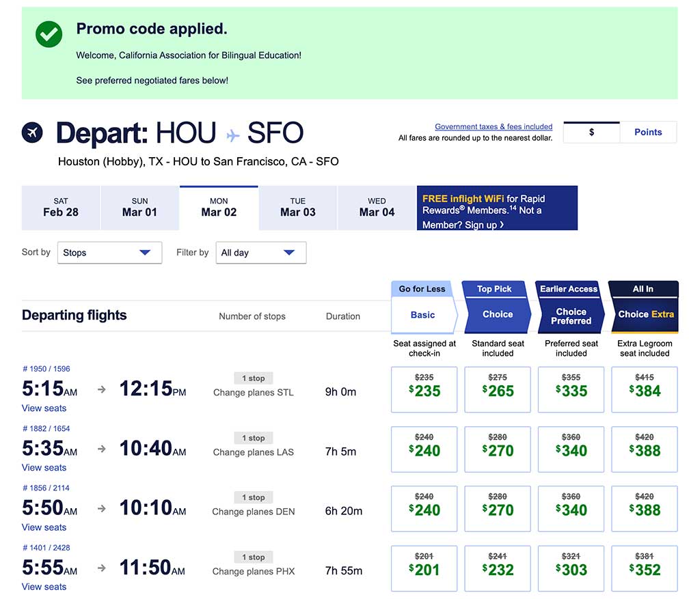The width and height of the screenshot is (689, 599).
Task: Switch fare display to Points
Action: click(x=647, y=133)
